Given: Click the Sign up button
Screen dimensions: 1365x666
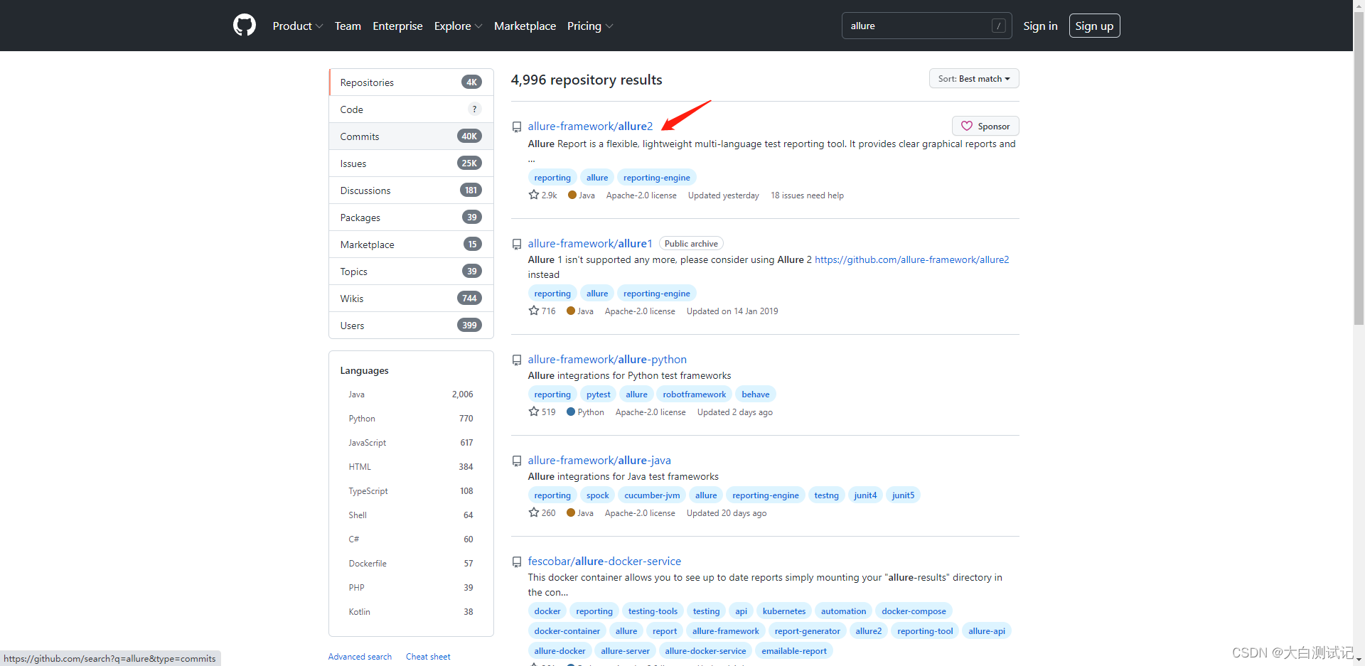Looking at the screenshot, I should 1094,26.
